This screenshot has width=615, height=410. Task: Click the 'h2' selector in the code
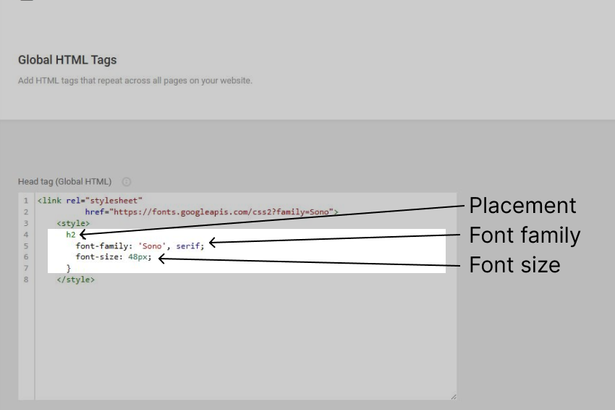[71, 235]
